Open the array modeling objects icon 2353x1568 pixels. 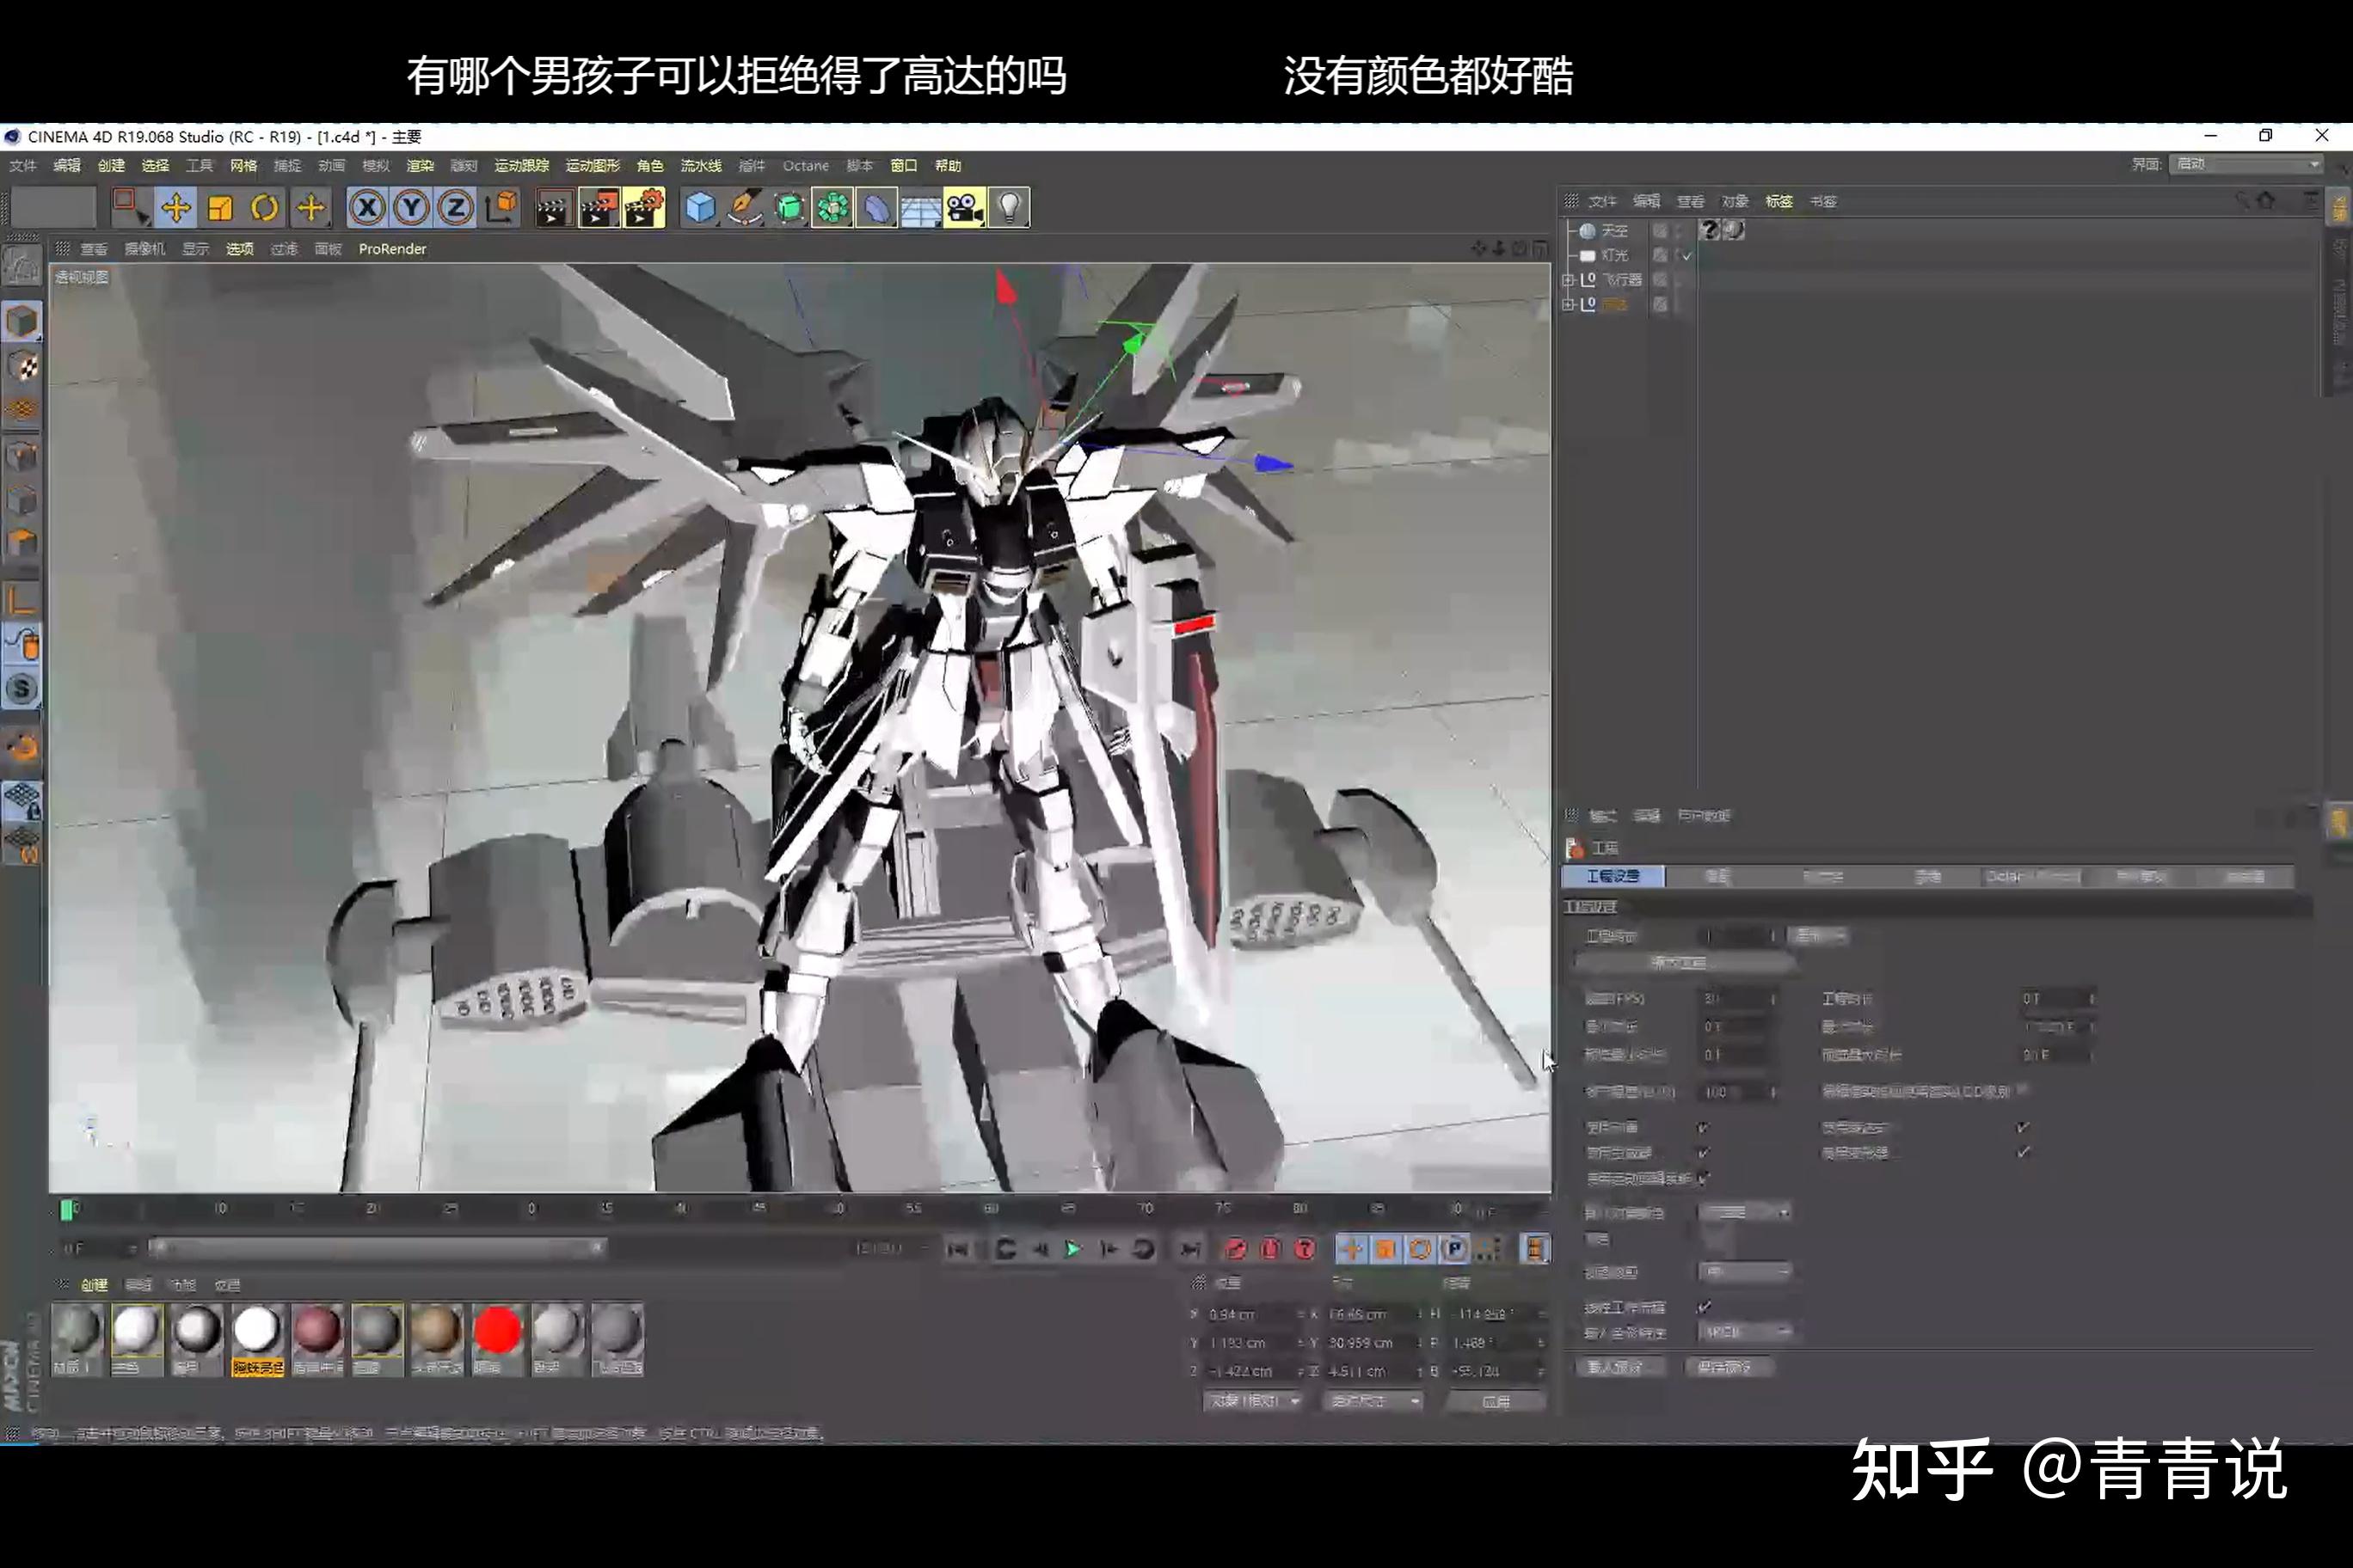pyautogui.click(x=832, y=208)
